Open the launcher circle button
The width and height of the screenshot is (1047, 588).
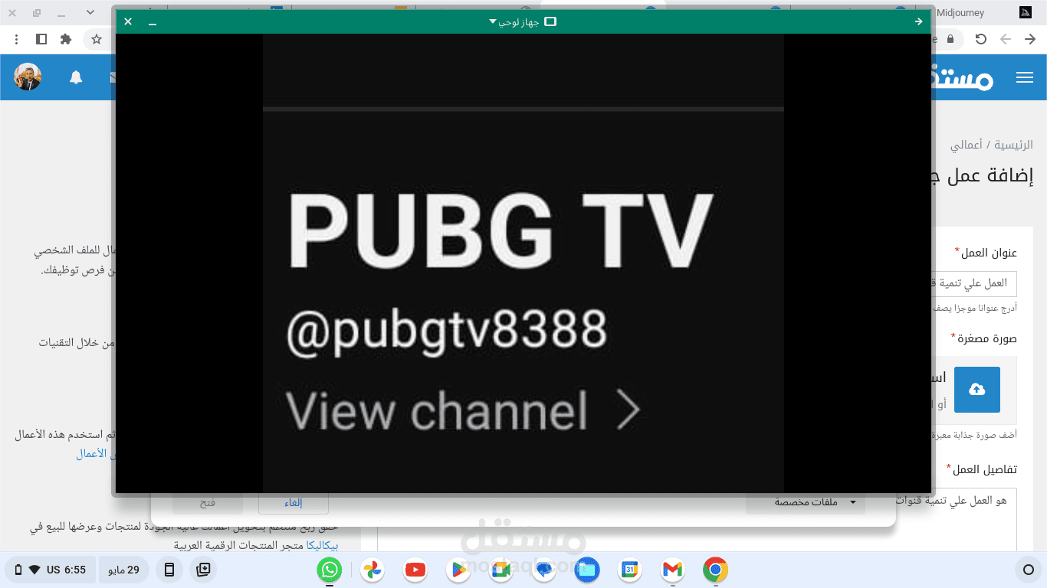[1028, 570]
